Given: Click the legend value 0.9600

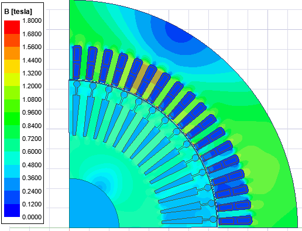Looking at the screenshot, I should (x=32, y=112).
